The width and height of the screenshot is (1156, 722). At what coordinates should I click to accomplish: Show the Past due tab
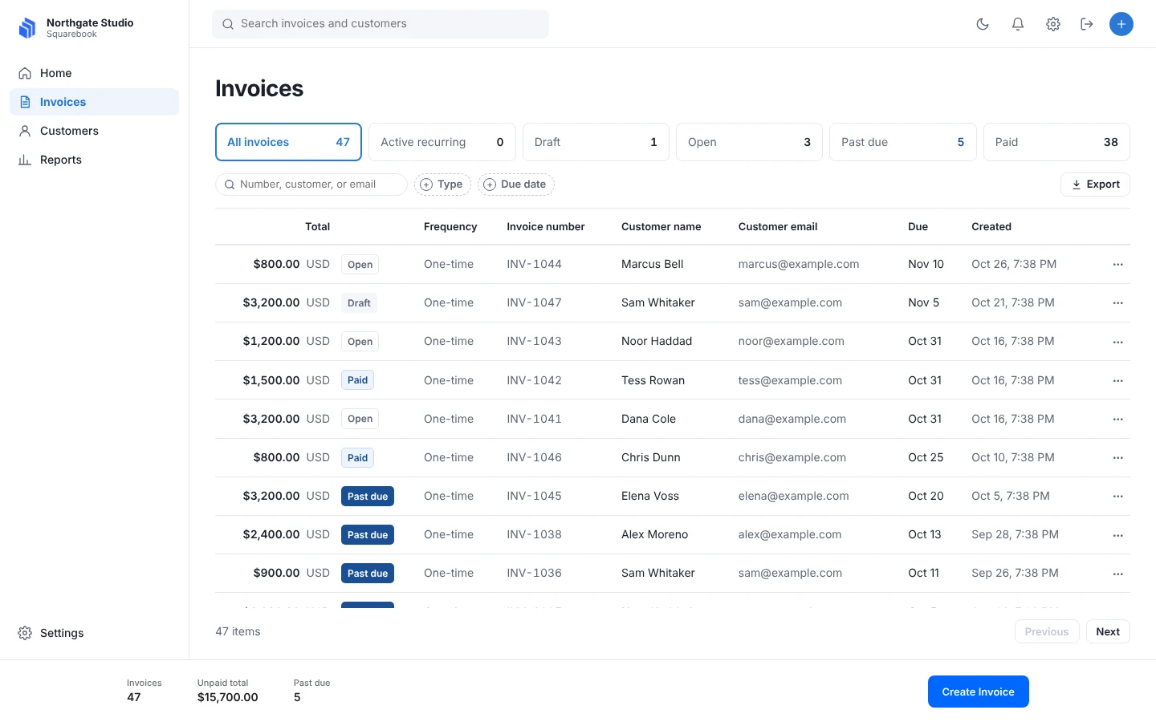coord(903,142)
